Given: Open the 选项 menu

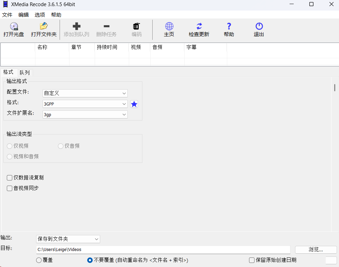Looking at the screenshot, I should 40,15.
